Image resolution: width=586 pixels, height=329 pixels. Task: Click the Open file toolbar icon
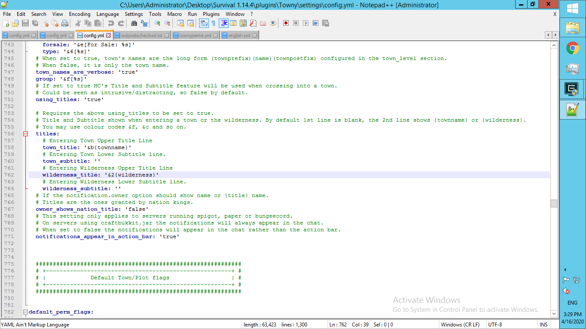coord(15,23)
